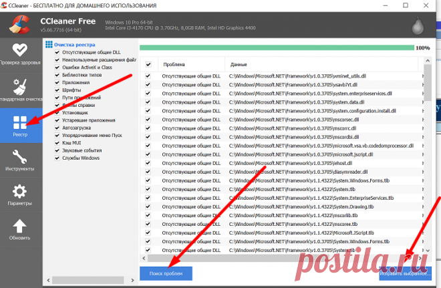Select the microsoft.jscript.dll path row
The height and width of the screenshot is (288, 441).
tap(281, 154)
